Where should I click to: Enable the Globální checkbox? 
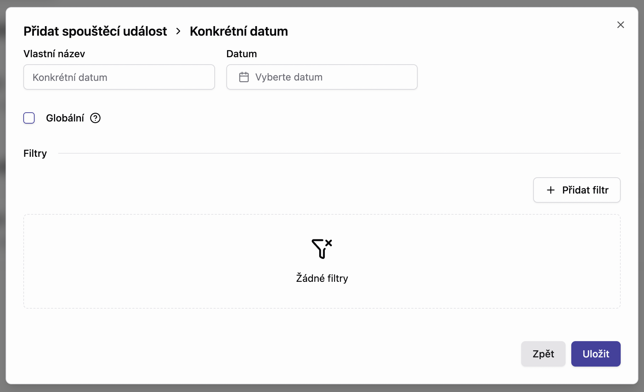click(x=29, y=118)
